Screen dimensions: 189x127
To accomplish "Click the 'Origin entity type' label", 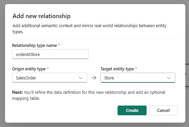I will pos(29,69).
